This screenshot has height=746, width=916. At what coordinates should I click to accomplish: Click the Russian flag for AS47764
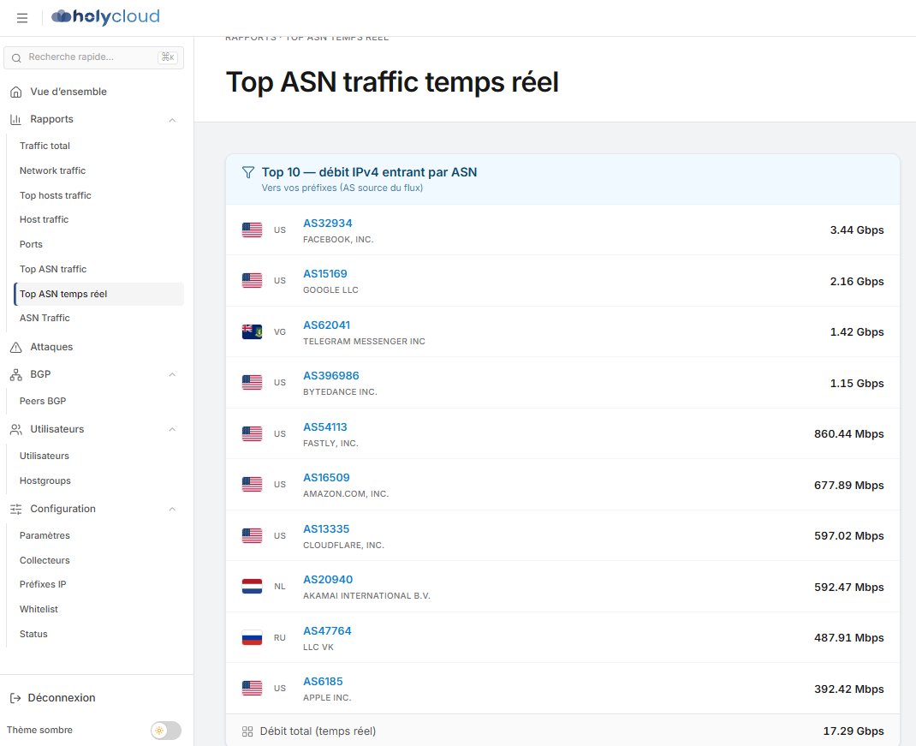tap(253, 638)
